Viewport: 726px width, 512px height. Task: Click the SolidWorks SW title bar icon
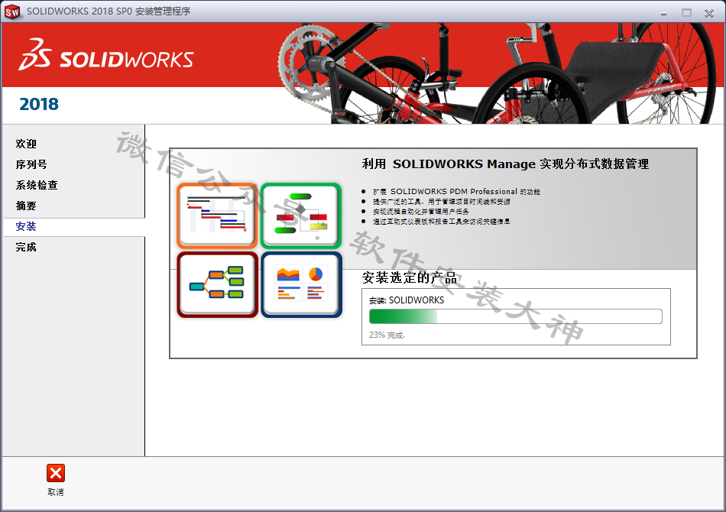tap(12, 11)
